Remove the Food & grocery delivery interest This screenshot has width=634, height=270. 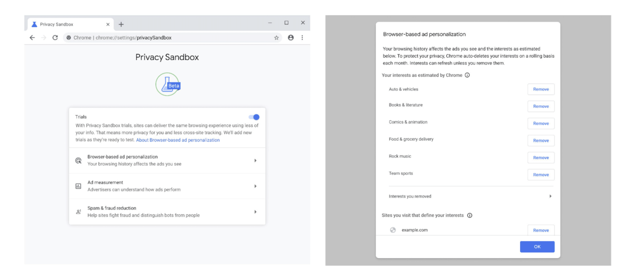541,140
